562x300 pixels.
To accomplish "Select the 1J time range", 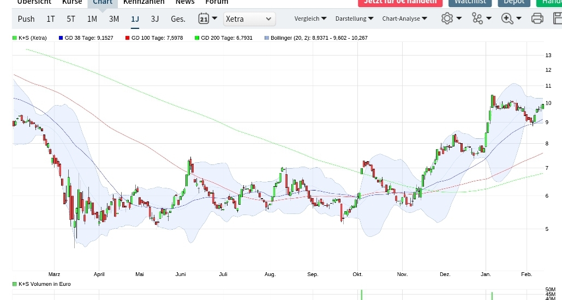I will (x=135, y=19).
